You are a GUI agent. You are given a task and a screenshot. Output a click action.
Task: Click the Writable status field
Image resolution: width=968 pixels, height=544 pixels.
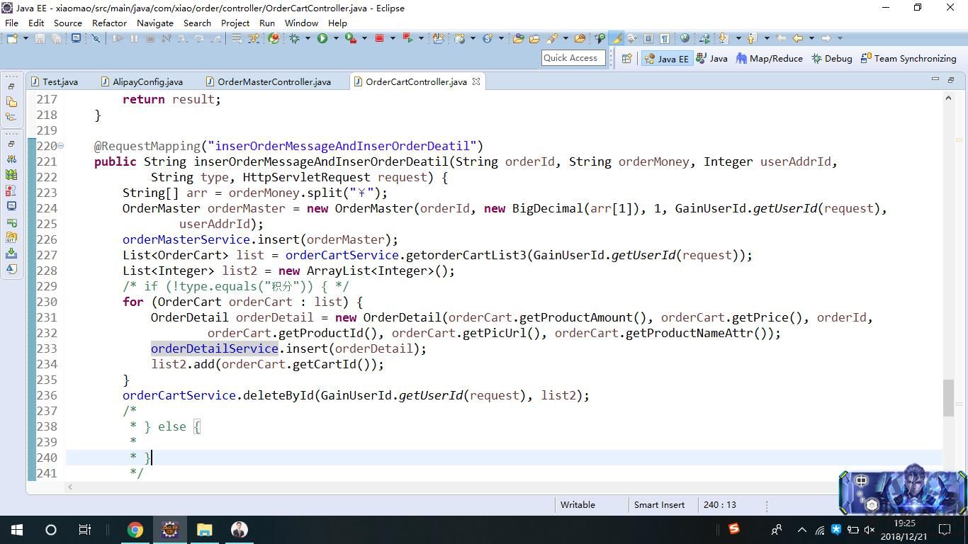(x=578, y=505)
